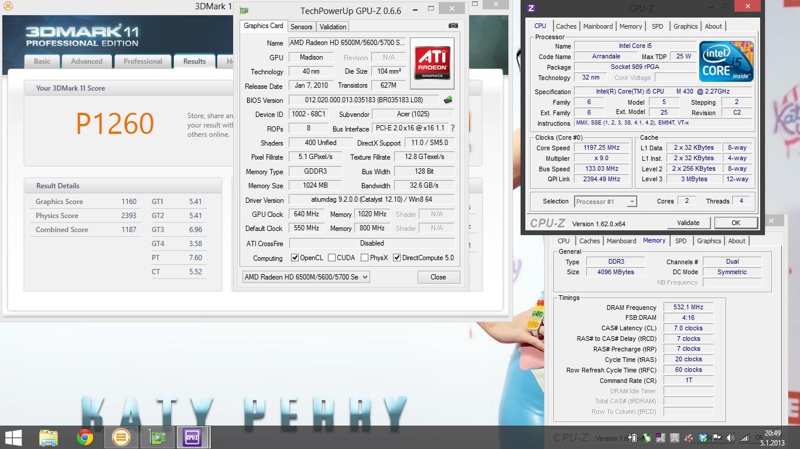Open the volume speaker tray icon
This screenshot has width=800, height=449.
(730, 438)
